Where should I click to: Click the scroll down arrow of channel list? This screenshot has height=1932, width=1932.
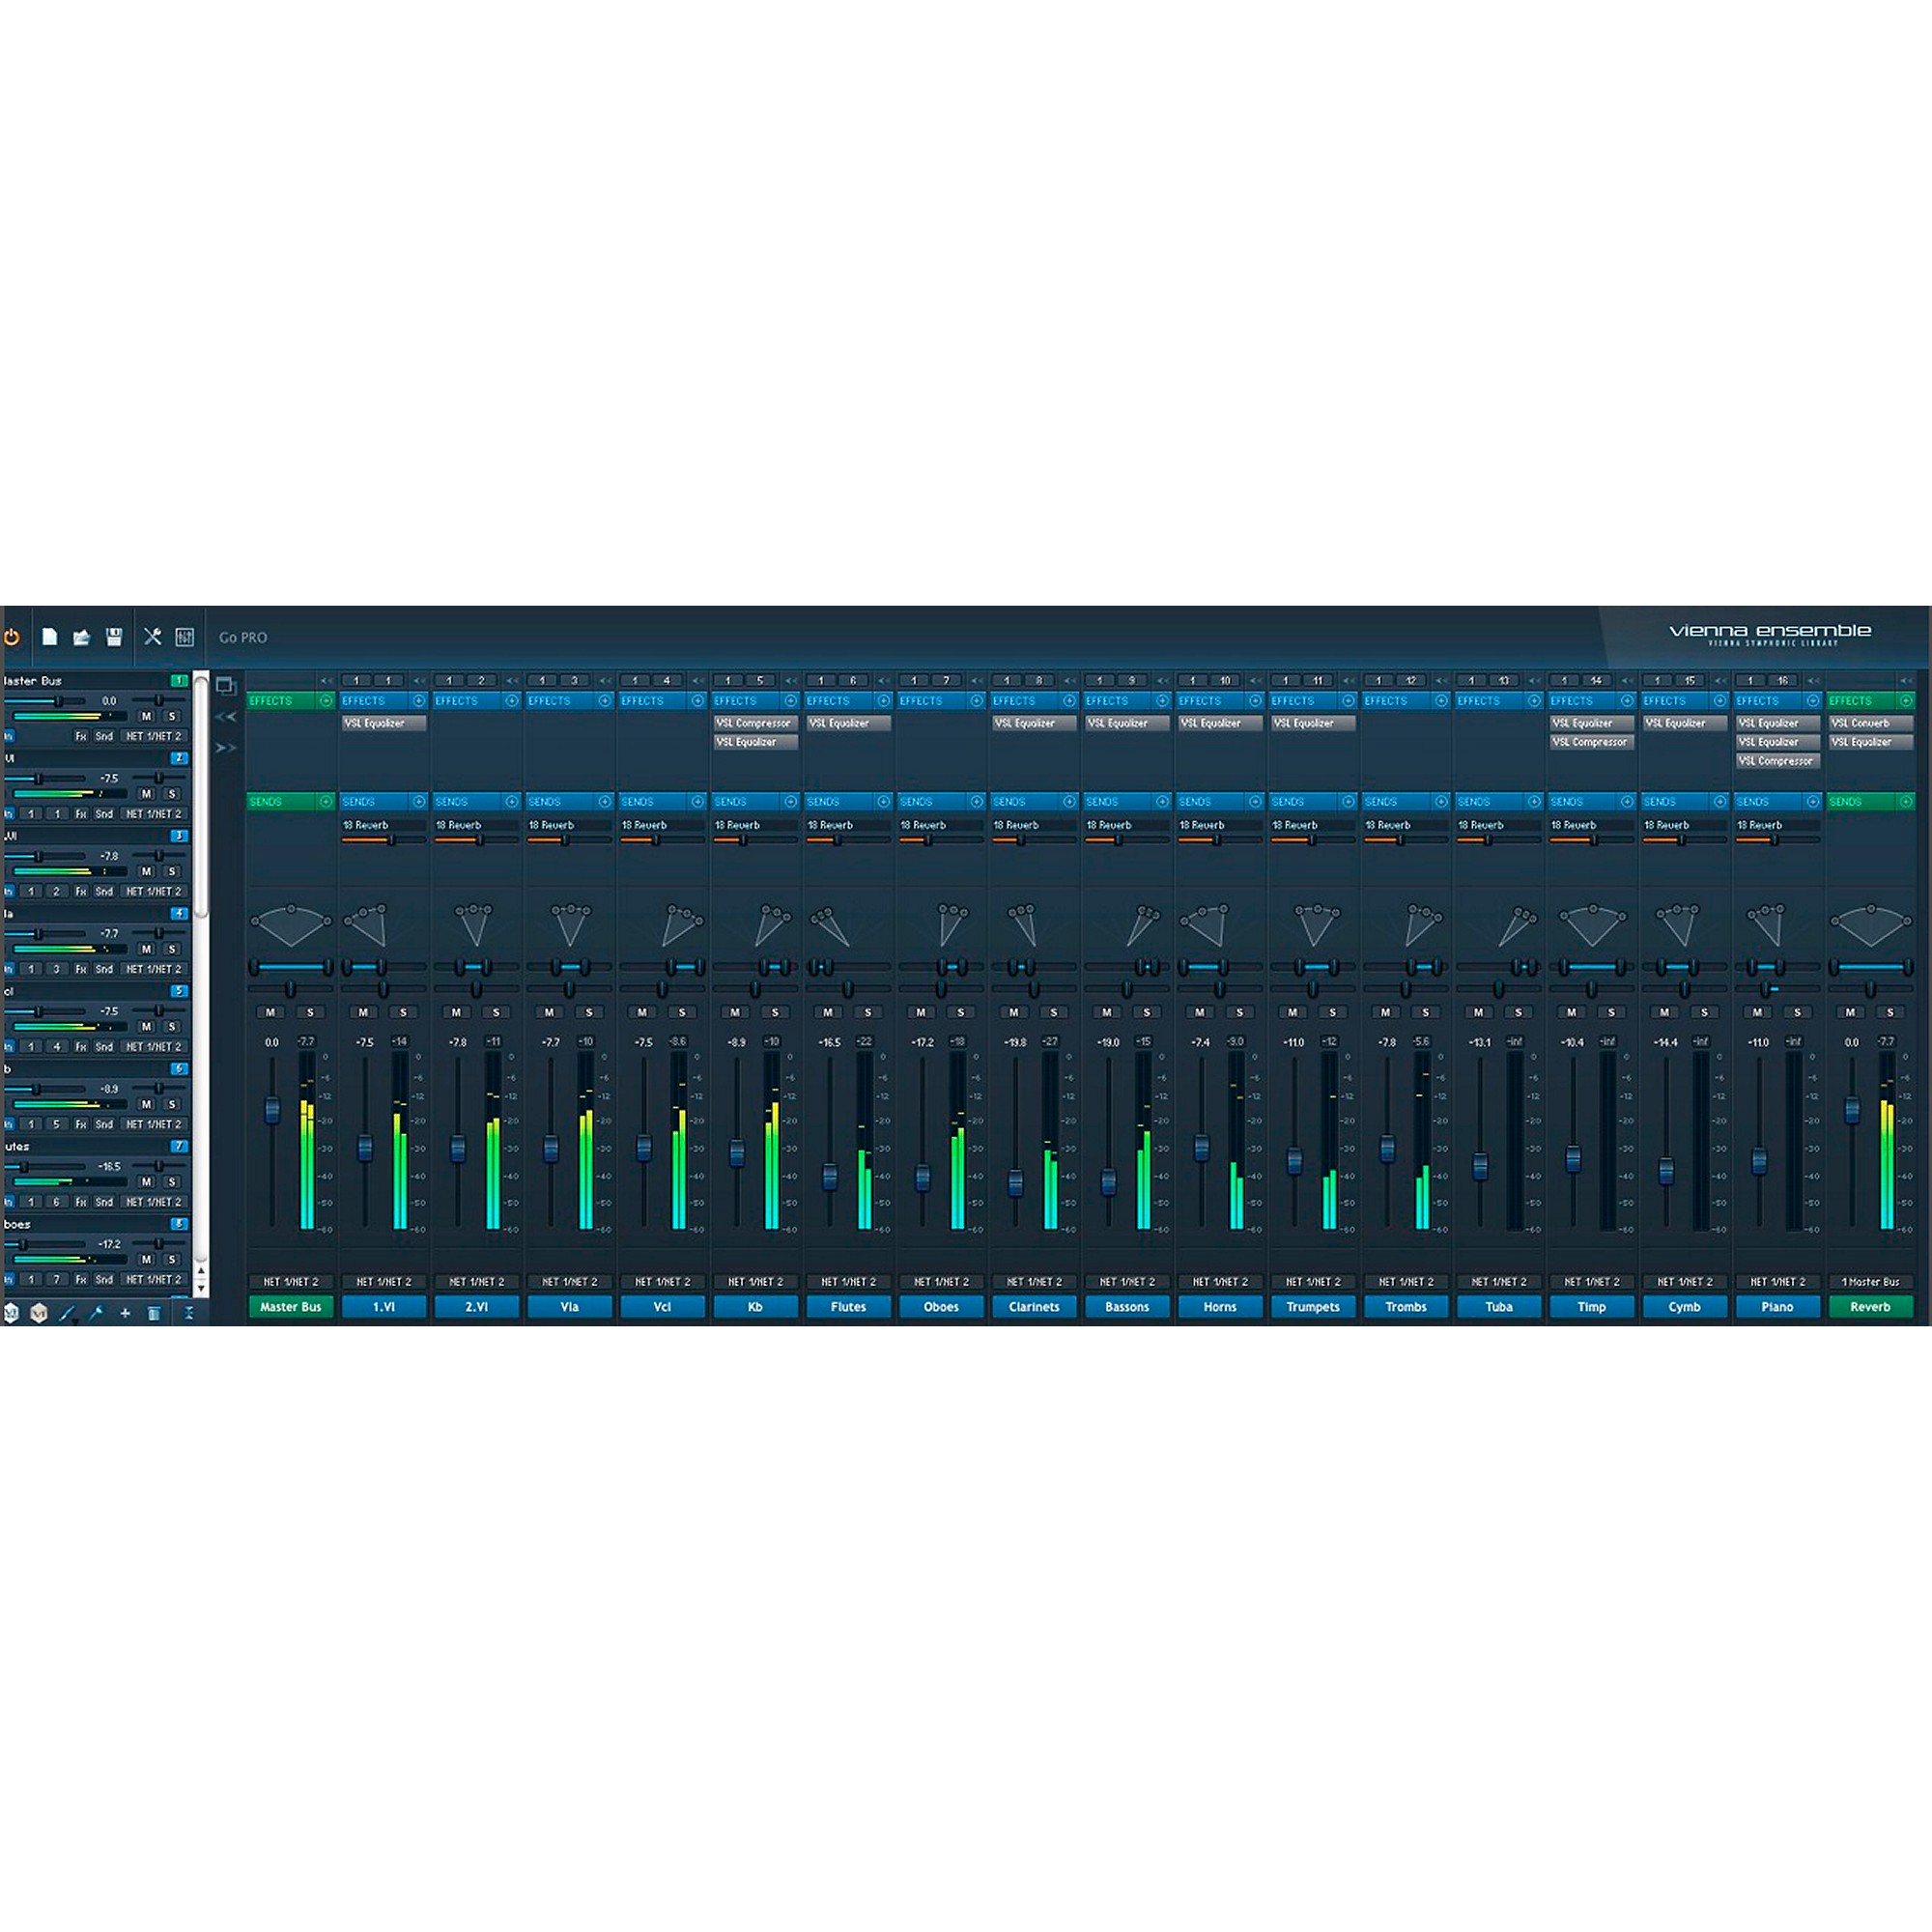coord(201,1289)
